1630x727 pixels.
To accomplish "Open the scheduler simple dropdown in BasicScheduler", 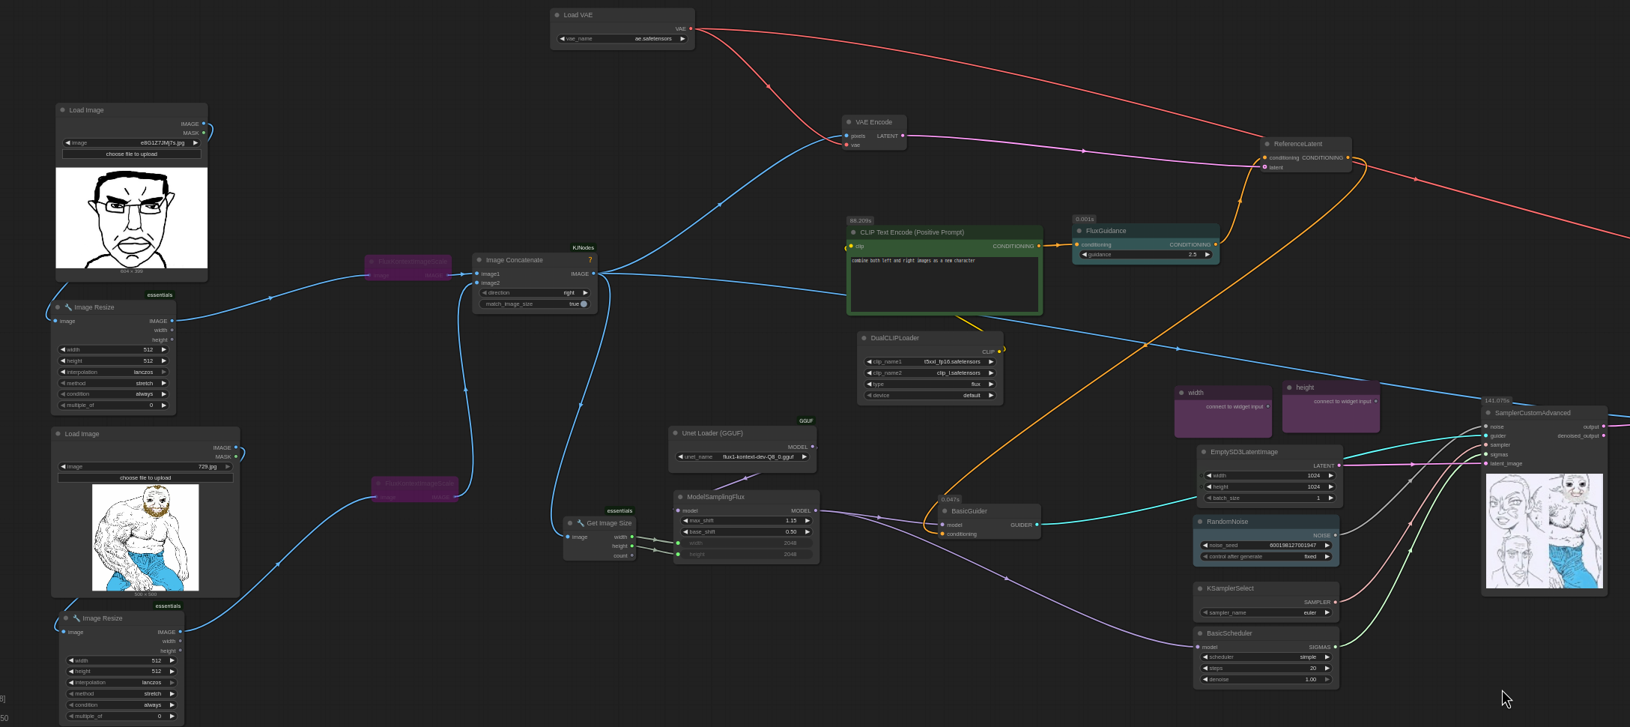I will 1266,657.
